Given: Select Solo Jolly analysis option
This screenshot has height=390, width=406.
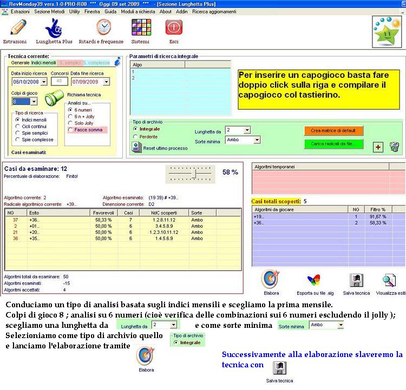Looking at the screenshot, I should click(70, 123).
